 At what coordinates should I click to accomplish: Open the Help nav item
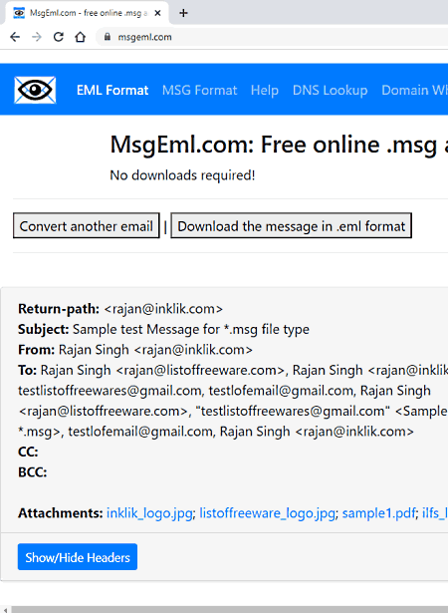point(265,91)
